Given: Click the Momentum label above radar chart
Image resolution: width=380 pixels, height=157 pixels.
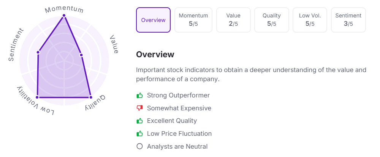Looking at the screenshot, I should click(64, 9).
